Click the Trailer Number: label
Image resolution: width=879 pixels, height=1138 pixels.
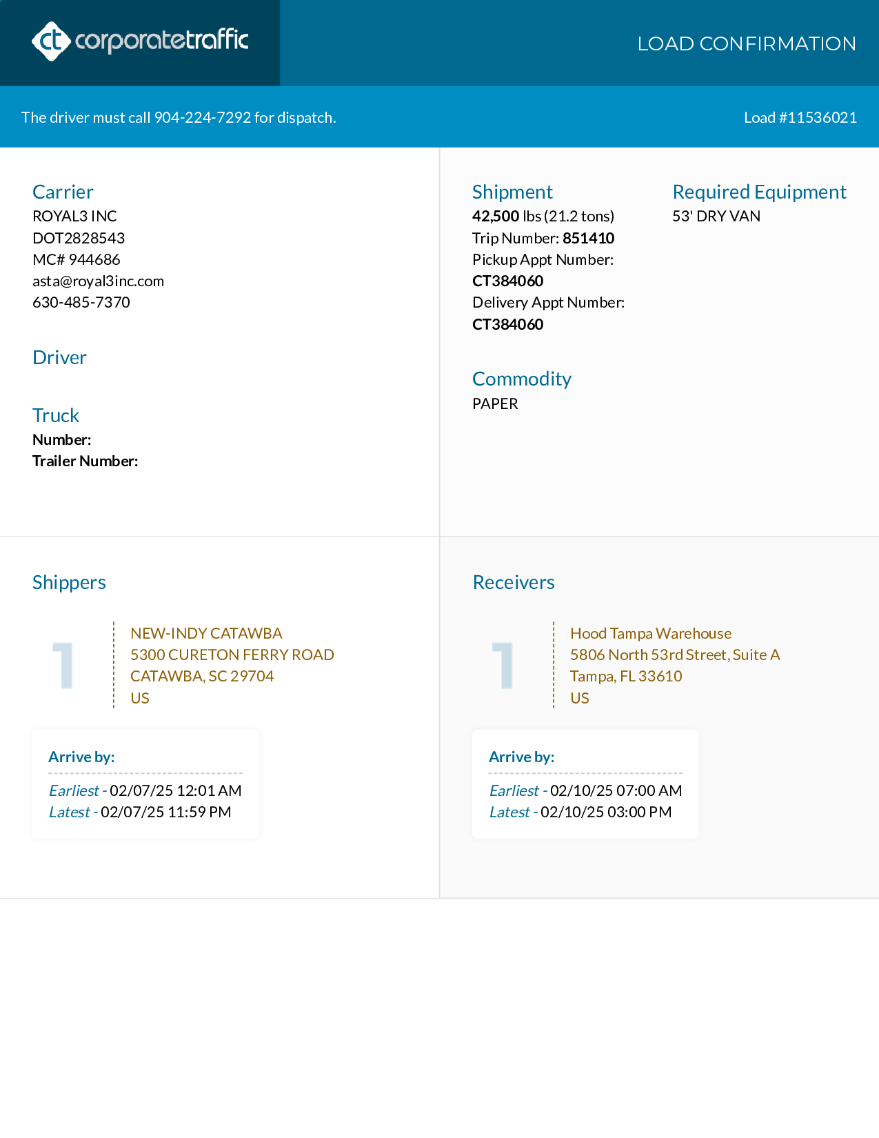85,461
